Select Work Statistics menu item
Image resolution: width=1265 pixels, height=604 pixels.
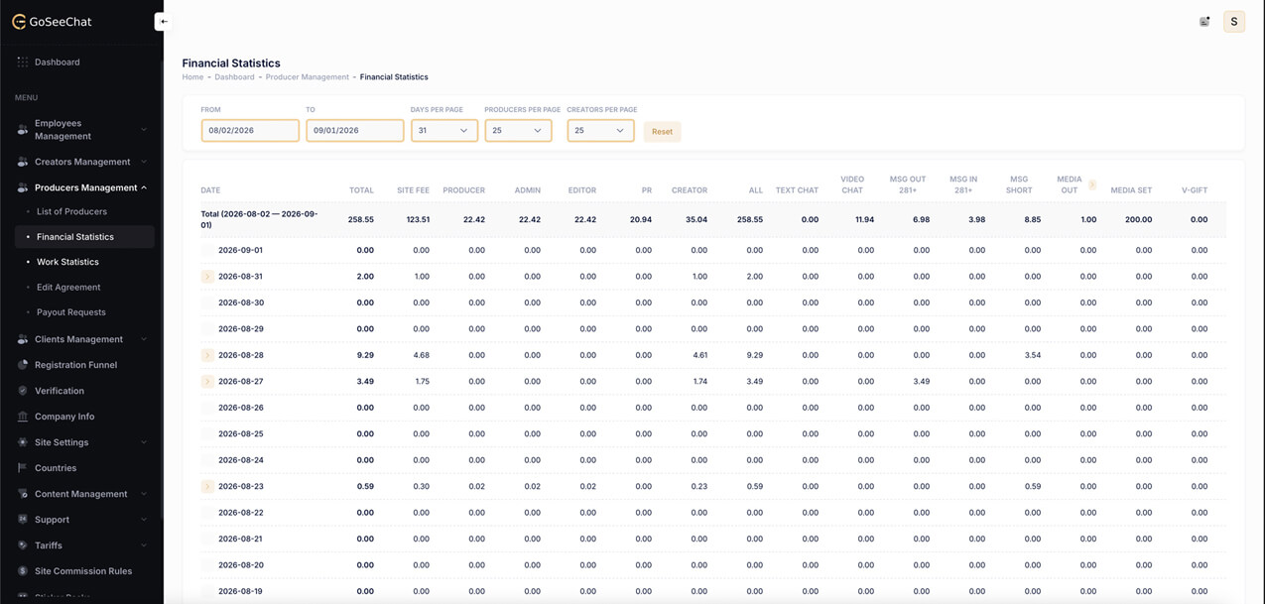coord(67,262)
